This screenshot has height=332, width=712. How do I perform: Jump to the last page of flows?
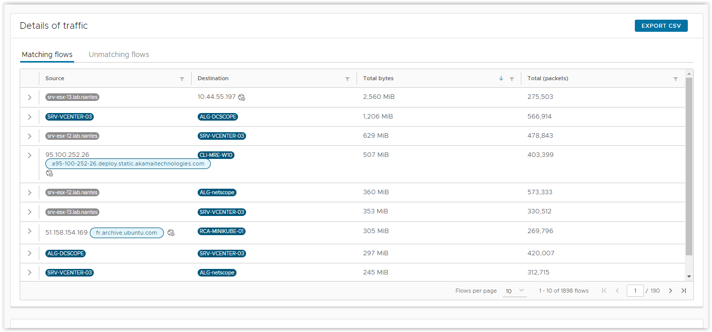point(684,291)
